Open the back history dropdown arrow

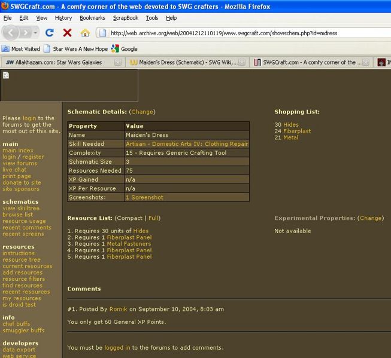point(35,33)
